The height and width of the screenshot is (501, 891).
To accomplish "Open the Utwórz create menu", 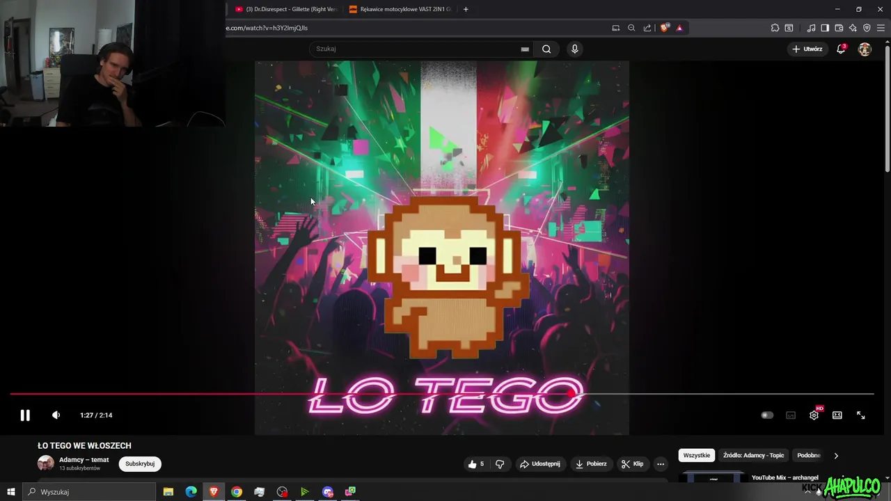I will [807, 49].
